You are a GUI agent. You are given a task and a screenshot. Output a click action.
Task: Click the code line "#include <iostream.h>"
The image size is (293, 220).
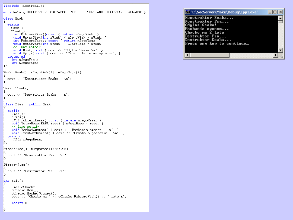24,6
